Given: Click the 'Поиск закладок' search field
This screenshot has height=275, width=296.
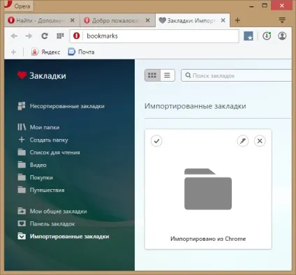Looking at the screenshot, I should coord(236,75).
